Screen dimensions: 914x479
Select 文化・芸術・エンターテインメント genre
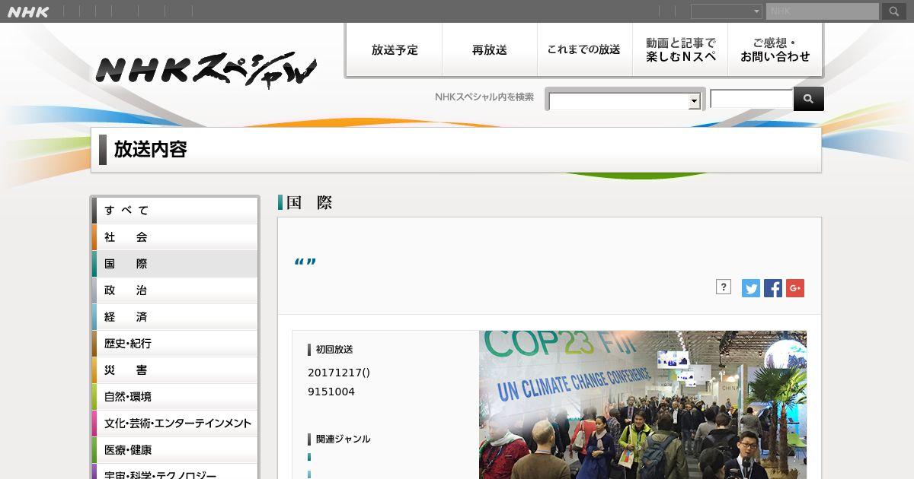(x=175, y=423)
